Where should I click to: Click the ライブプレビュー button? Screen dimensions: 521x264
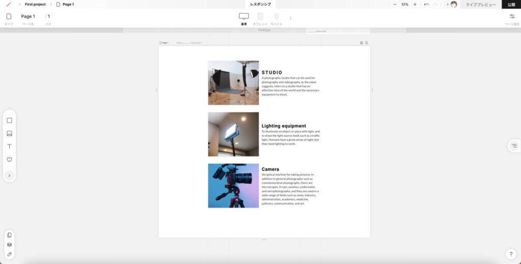click(x=480, y=4)
